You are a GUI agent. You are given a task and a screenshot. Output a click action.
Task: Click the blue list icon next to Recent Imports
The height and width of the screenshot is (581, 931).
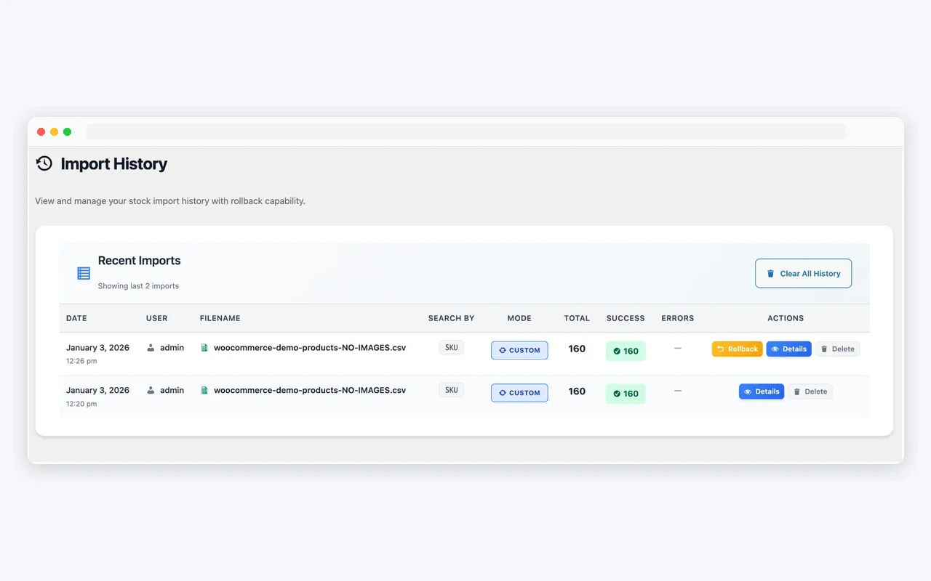pyautogui.click(x=83, y=272)
